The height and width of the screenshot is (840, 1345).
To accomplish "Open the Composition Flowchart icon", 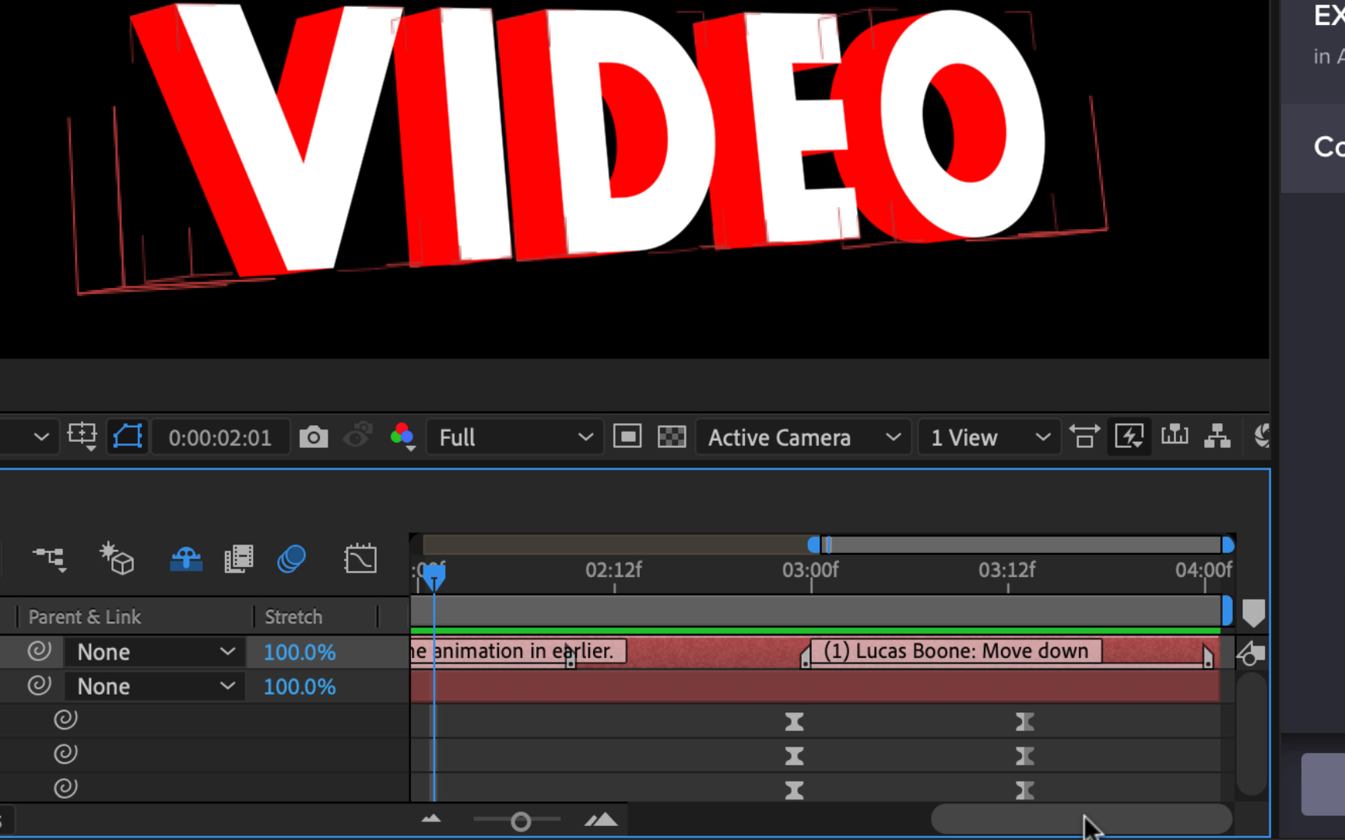I will coord(1217,436).
